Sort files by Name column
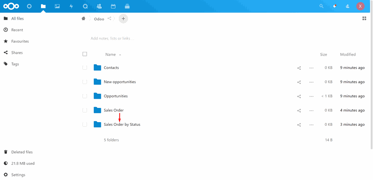The height and width of the screenshot is (180, 373). [x=111, y=55]
